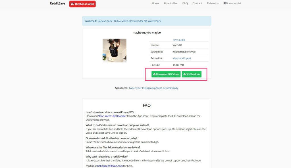Open the view reddit post permalink
This screenshot has height=168, width=291.
[182, 58]
